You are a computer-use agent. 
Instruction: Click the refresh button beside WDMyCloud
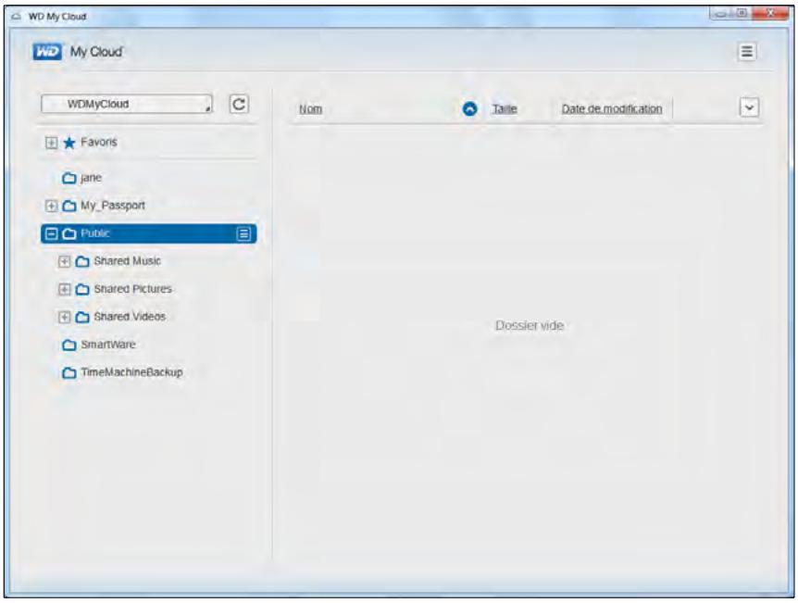239,104
